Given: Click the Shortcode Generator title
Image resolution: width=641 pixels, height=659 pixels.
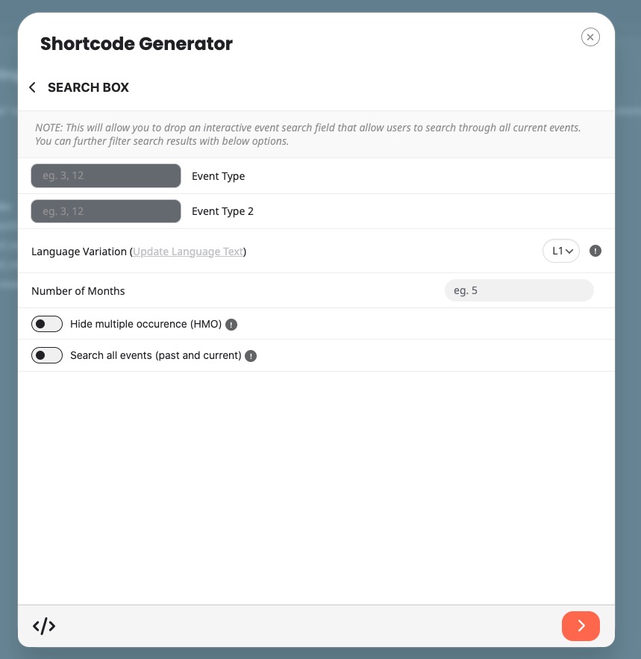Looking at the screenshot, I should point(137,43).
